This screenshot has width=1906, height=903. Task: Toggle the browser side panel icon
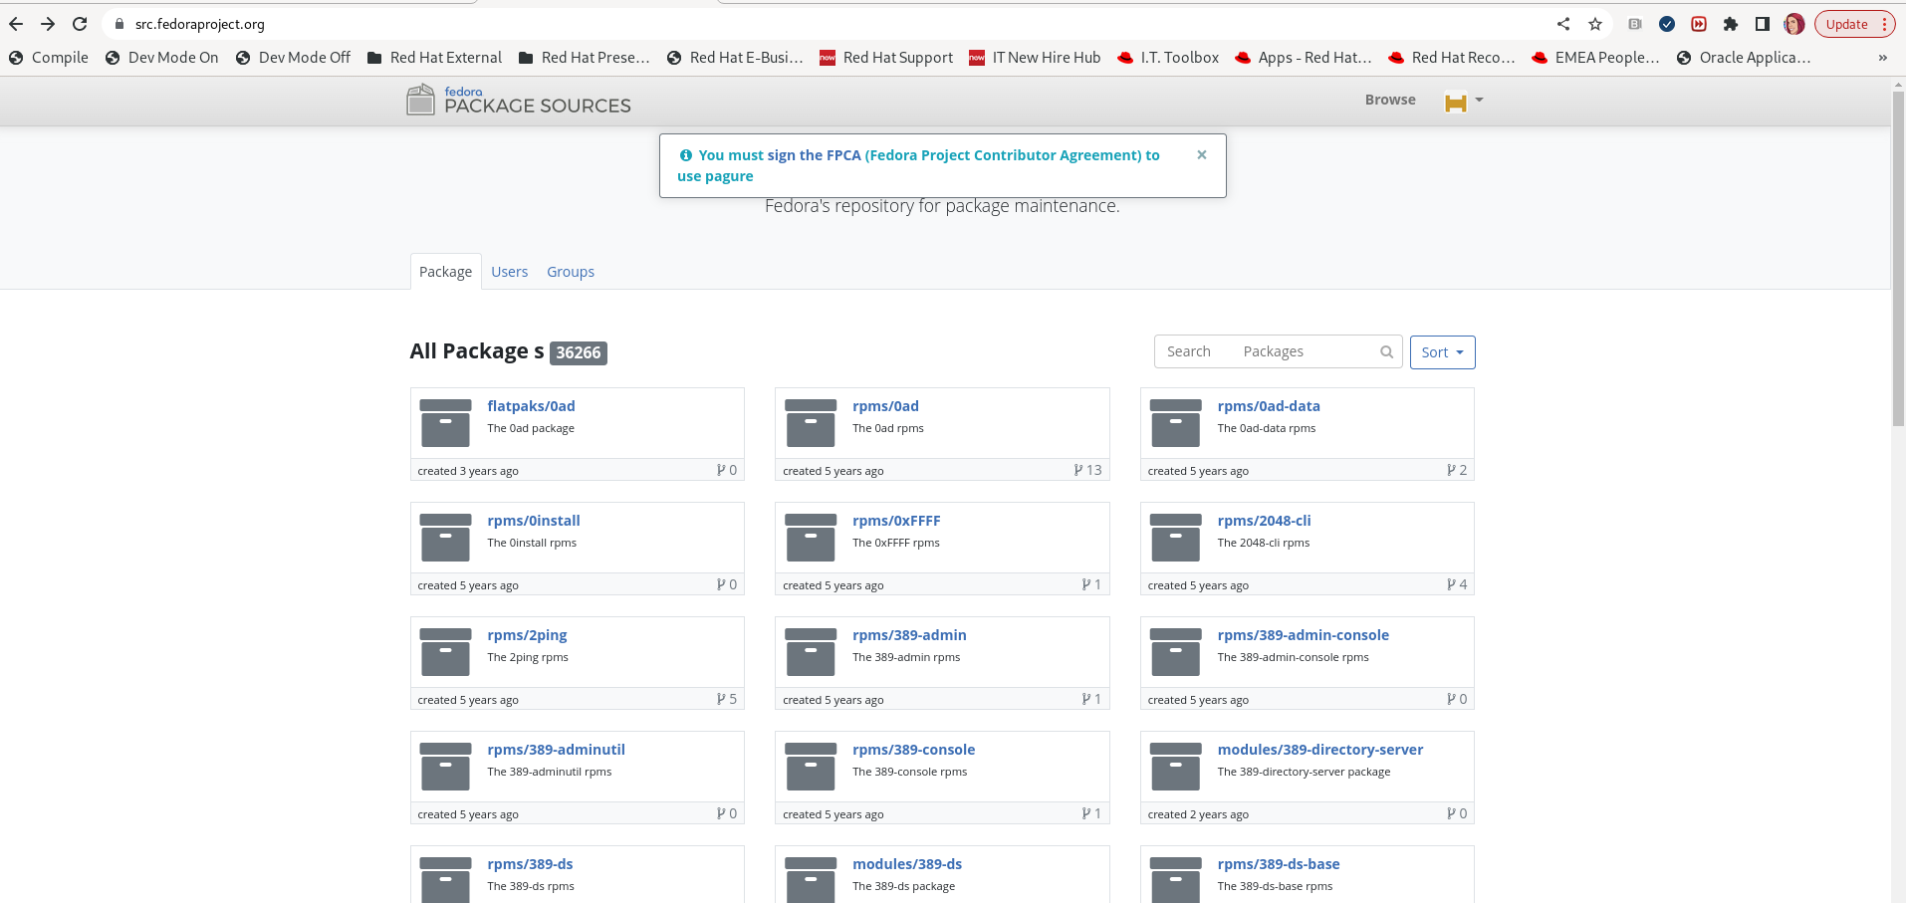[x=1763, y=24]
